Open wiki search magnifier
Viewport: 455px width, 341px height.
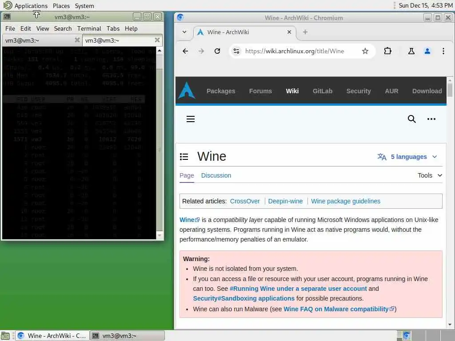click(411, 119)
